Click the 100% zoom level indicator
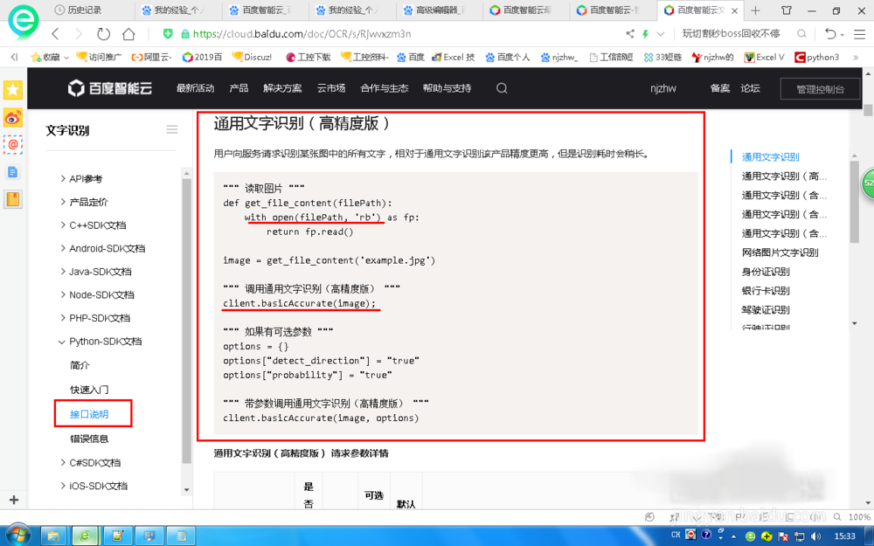Viewport: 874px width, 546px height. point(859,517)
